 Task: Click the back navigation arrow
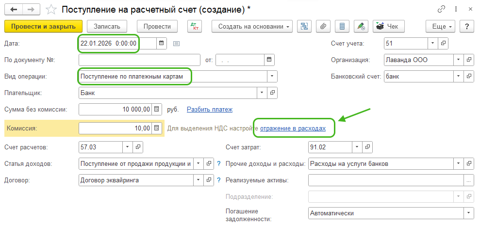(14, 9)
